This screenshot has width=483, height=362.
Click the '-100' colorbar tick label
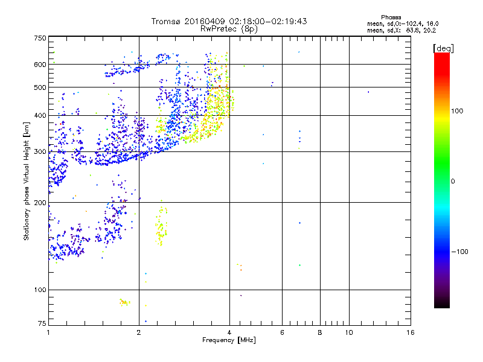460,252
